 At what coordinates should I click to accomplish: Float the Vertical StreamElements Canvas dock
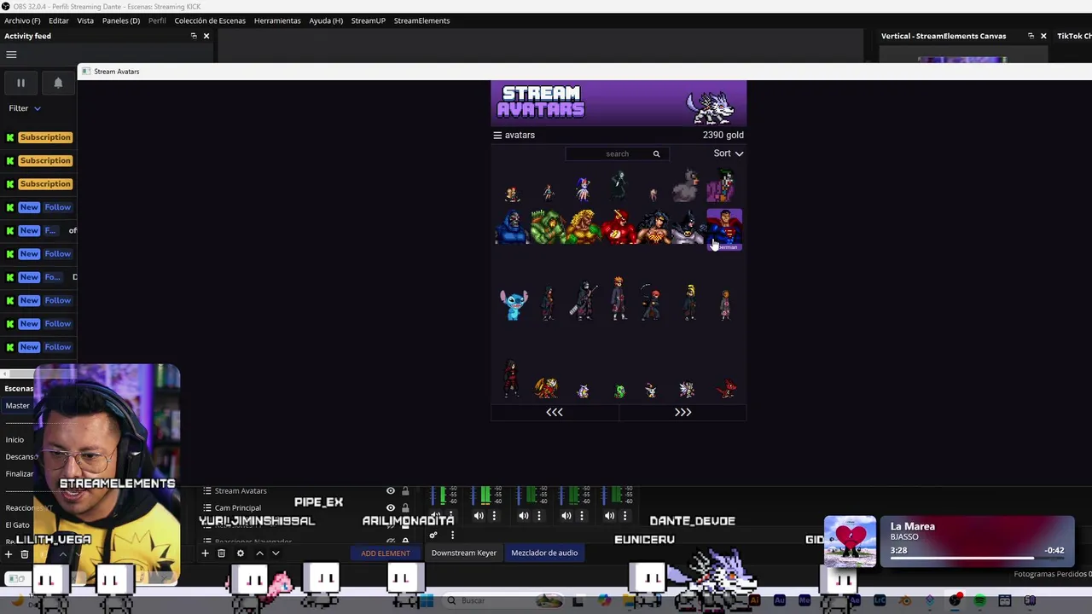[x=1031, y=36]
